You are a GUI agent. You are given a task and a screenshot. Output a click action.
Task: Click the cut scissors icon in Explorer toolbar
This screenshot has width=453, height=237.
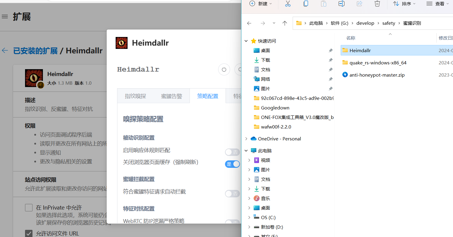(x=288, y=4)
